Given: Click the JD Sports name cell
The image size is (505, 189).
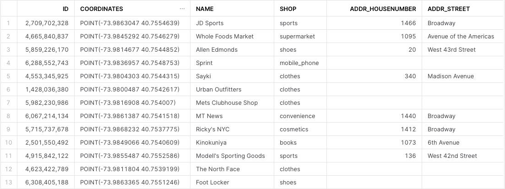Looking at the screenshot, I should [x=210, y=23].
